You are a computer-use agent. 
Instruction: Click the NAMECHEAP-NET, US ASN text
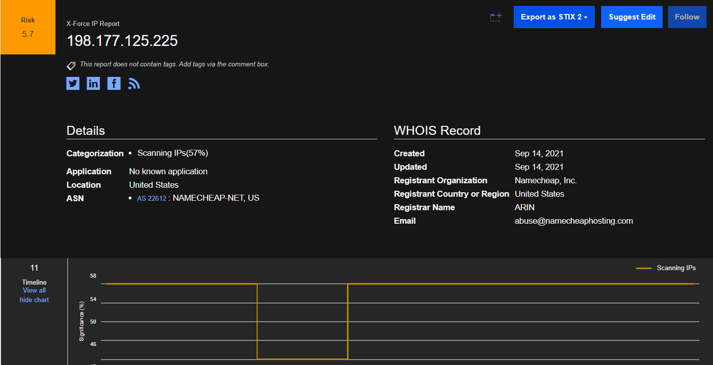[x=216, y=198]
